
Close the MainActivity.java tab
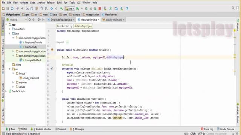click(99, 20)
